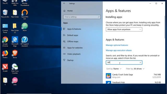Select the OpenVPN GUI desktop shortcut
The height and width of the screenshot is (94, 167).
click(x=25, y=14)
